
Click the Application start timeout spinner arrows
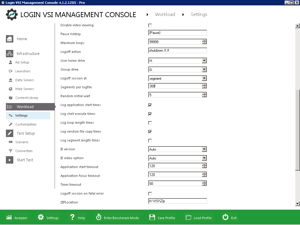coord(204,166)
